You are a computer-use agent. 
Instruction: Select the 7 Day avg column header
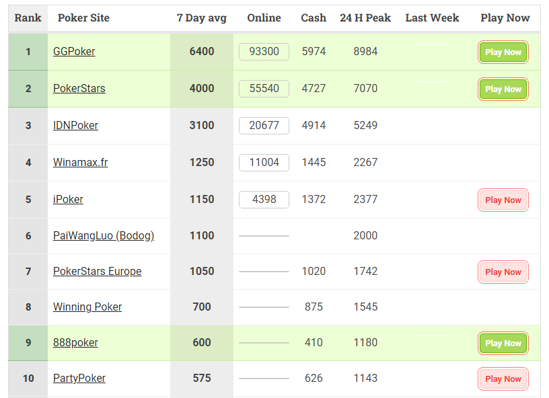click(202, 18)
